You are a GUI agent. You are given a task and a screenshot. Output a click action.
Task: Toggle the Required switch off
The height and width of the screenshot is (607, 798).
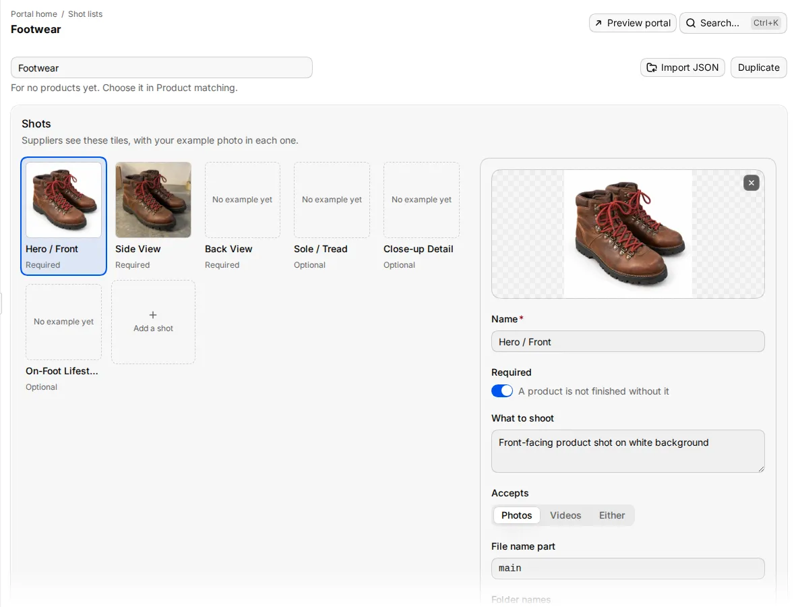coord(502,391)
